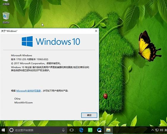The image size is (167, 134).
Task: Click the volume speaker tray icon
Action: [161, 130]
